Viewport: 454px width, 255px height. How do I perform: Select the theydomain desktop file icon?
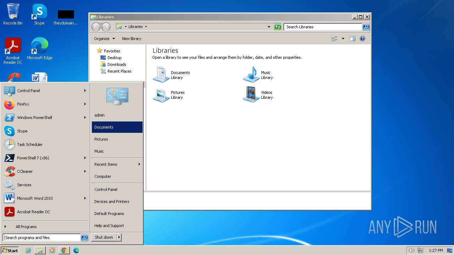coord(66,17)
